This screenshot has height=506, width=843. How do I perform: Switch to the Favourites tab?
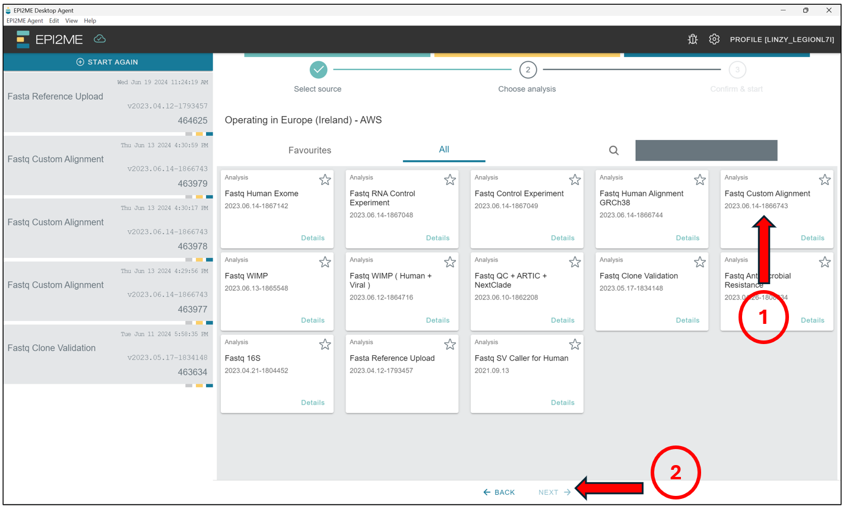(x=310, y=151)
